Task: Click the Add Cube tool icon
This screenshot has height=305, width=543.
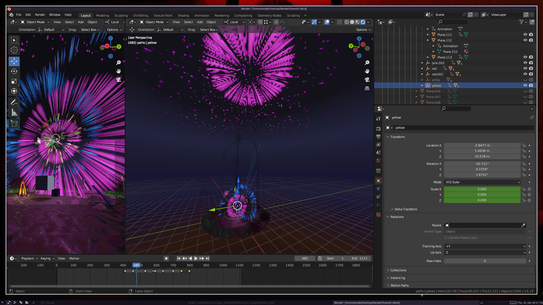Action: click(14, 124)
